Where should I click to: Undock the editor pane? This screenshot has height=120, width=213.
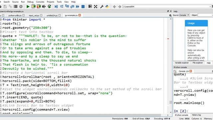tap(168, 11)
